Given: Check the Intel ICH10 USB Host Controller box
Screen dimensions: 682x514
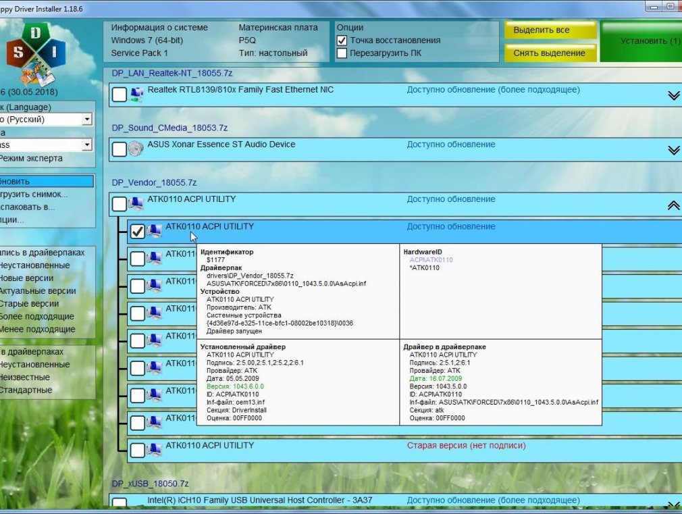Looking at the screenshot, I should 119,503.
